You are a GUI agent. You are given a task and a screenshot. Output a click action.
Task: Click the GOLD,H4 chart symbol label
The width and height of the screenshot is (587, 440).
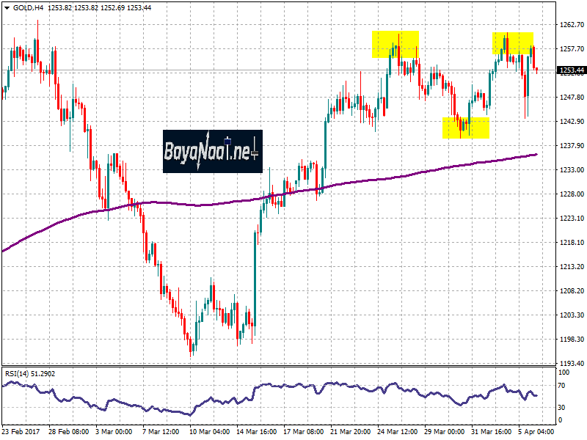[28, 7]
